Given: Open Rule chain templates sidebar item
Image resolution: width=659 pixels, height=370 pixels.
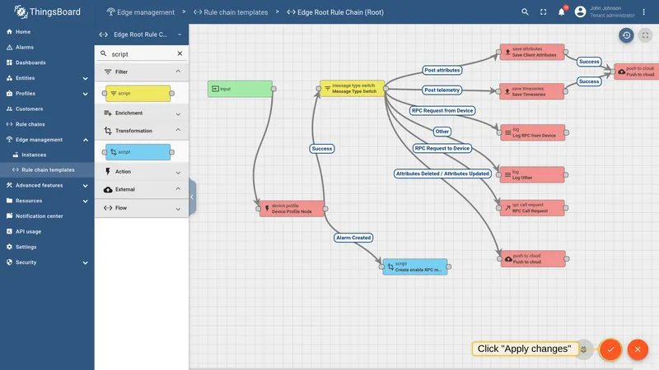Looking at the screenshot, I should (x=47, y=170).
